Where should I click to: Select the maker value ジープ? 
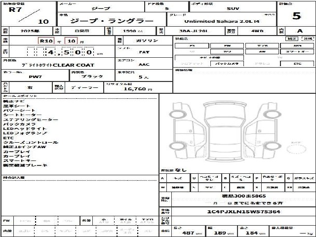[101, 8]
